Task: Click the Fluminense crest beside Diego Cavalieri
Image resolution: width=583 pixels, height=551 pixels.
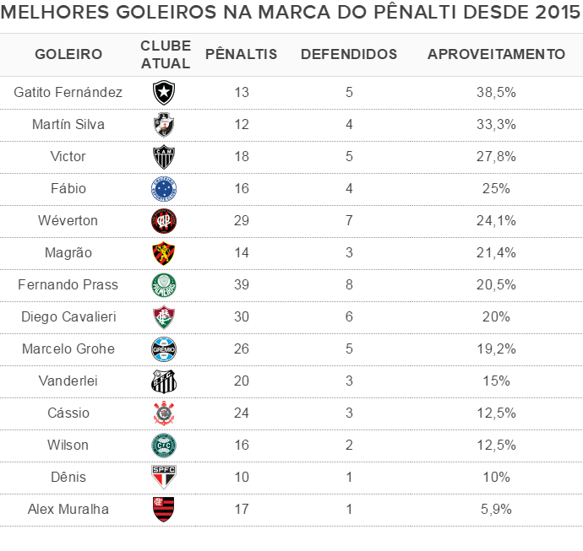Action: coord(163,317)
